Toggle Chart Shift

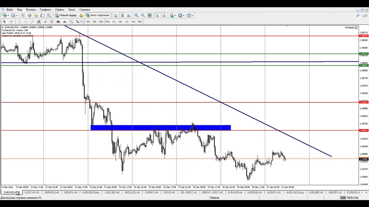[x=164, y=15]
